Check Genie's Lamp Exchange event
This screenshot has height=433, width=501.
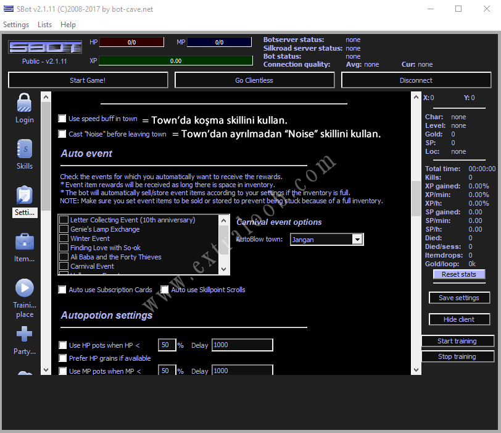[64, 229]
